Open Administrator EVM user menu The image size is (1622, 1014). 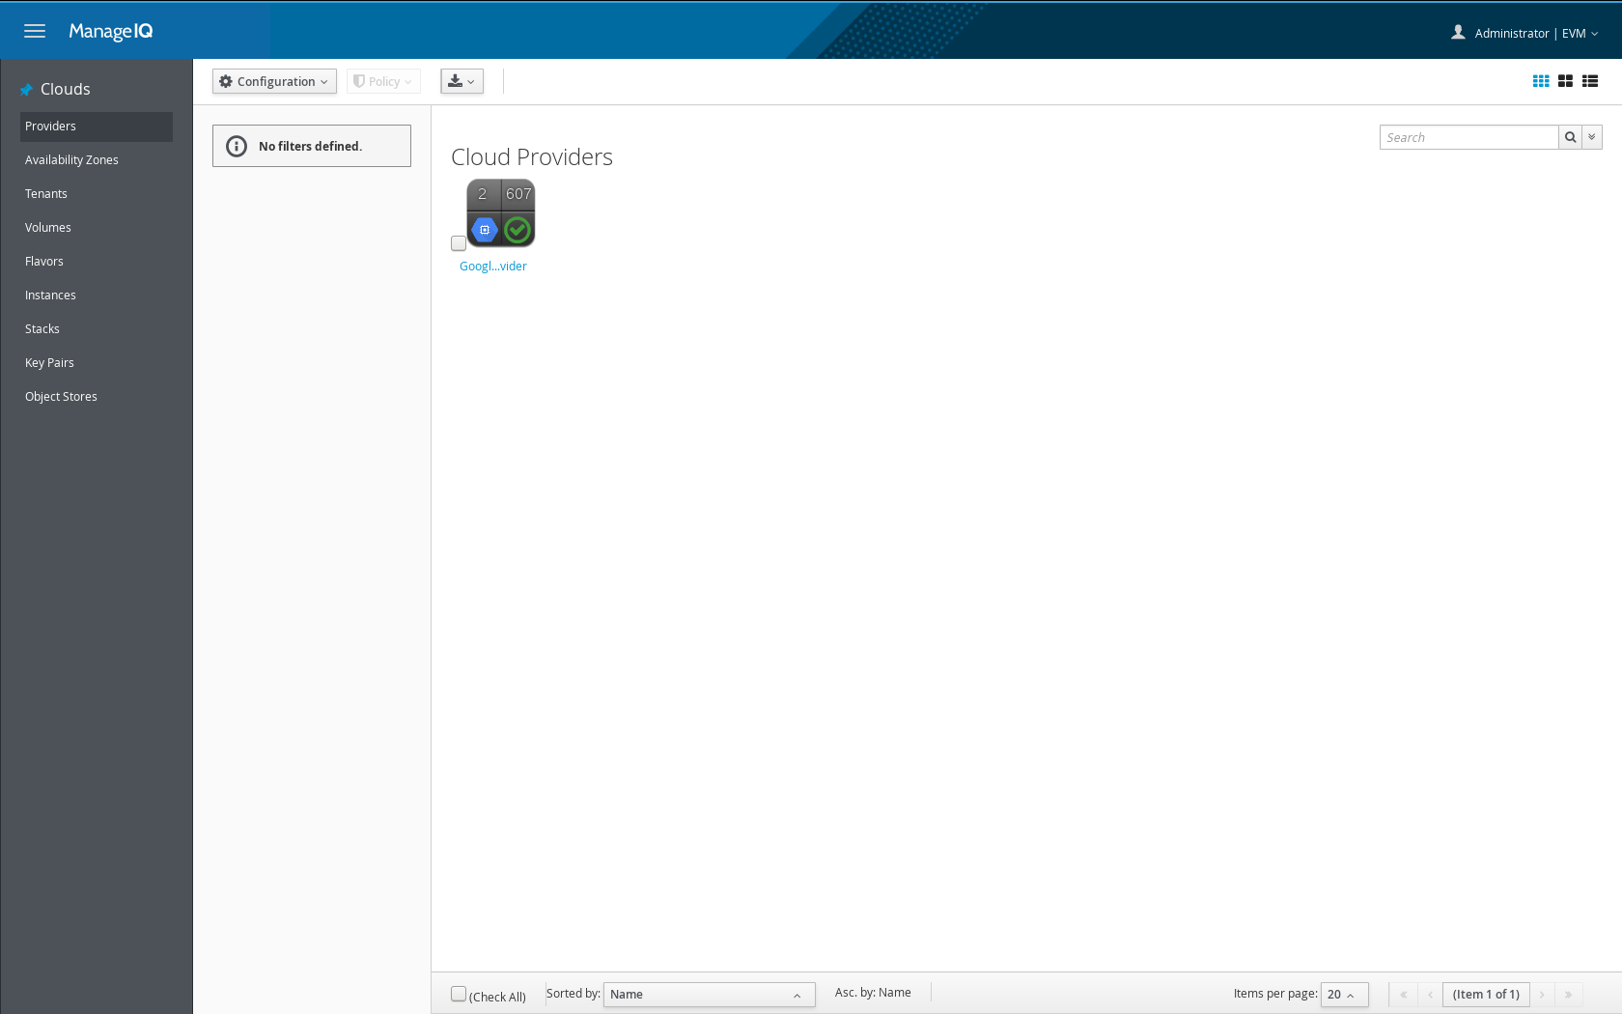point(1525,33)
